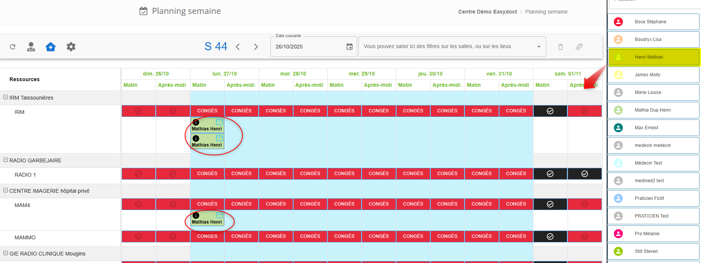This screenshot has width=701, height=263.
Task: Click the blue medical home icon
Action: click(51, 47)
